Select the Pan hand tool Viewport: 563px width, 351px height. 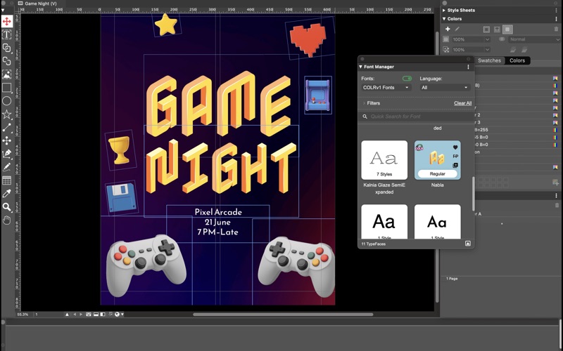(x=7, y=220)
